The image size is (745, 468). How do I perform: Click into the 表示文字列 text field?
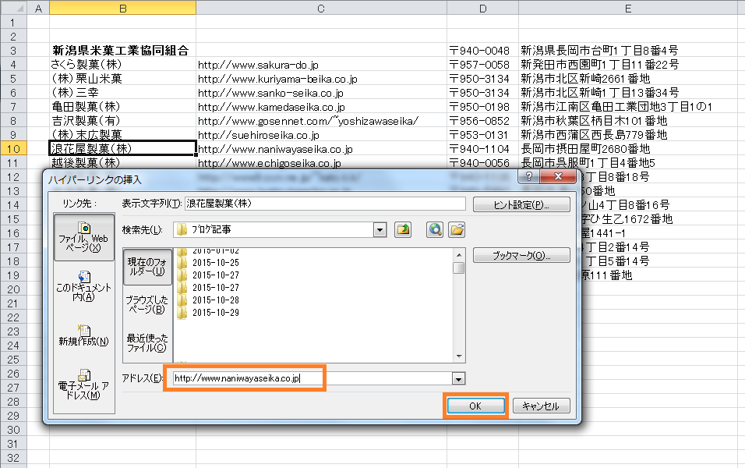click(x=324, y=204)
